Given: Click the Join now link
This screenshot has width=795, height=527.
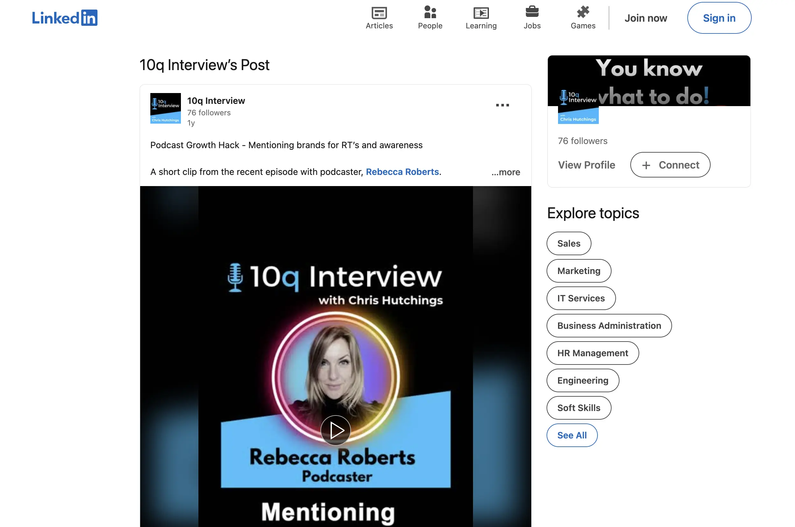Looking at the screenshot, I should click(x=646, y=18).
